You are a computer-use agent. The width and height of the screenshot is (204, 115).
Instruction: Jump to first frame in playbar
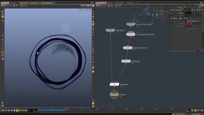(3, 111)
